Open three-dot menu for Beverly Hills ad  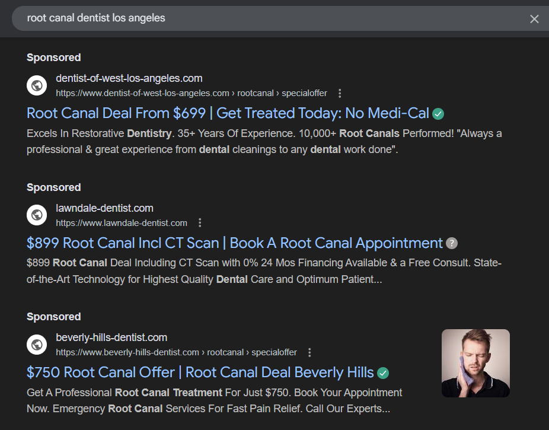coord(309,352)
